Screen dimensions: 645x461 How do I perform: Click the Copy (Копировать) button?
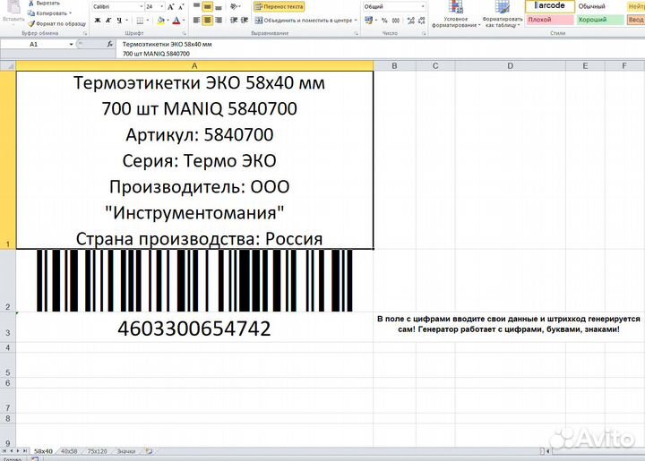49,13
